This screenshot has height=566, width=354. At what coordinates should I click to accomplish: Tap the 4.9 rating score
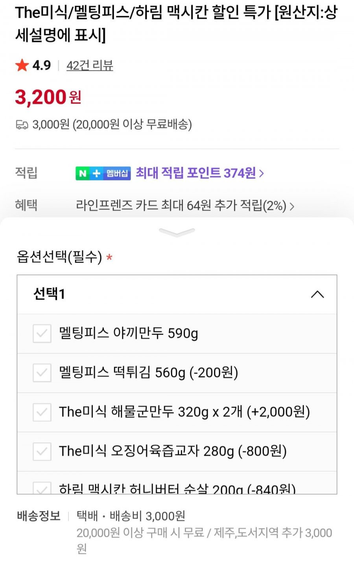[x=42, y=65]
